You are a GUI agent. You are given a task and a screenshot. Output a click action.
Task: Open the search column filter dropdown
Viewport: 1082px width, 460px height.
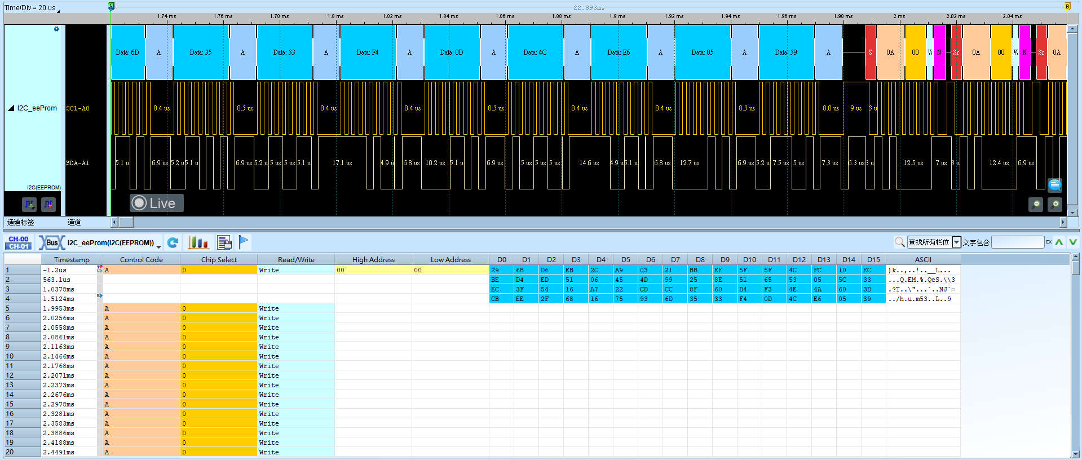point(957,242)
